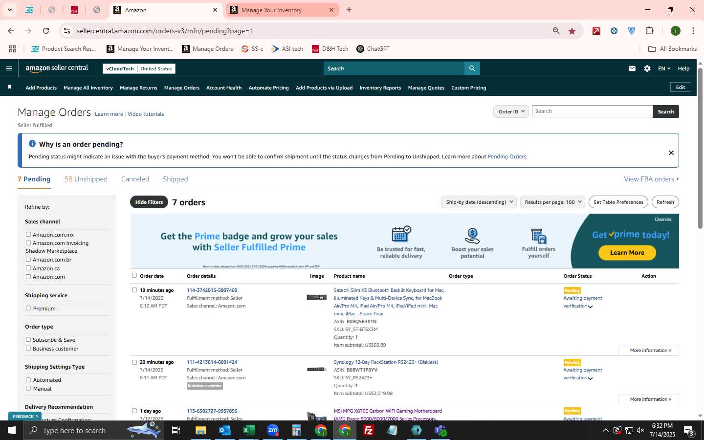Open the Ship-by date sort dropdown
The height and width of the screenshot is (440, 704).
pos(479,202)
